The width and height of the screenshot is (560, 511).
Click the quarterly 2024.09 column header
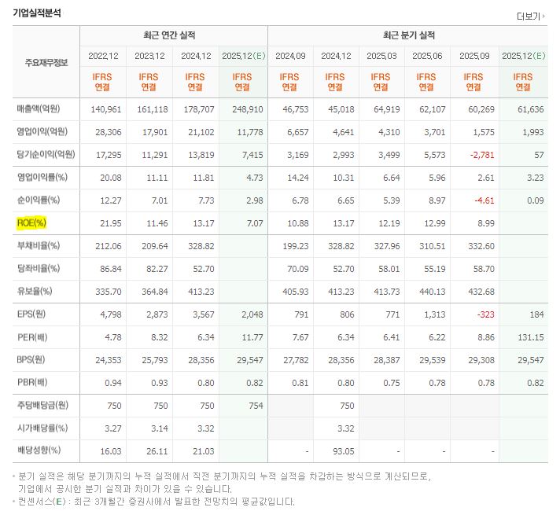(290, 56)
